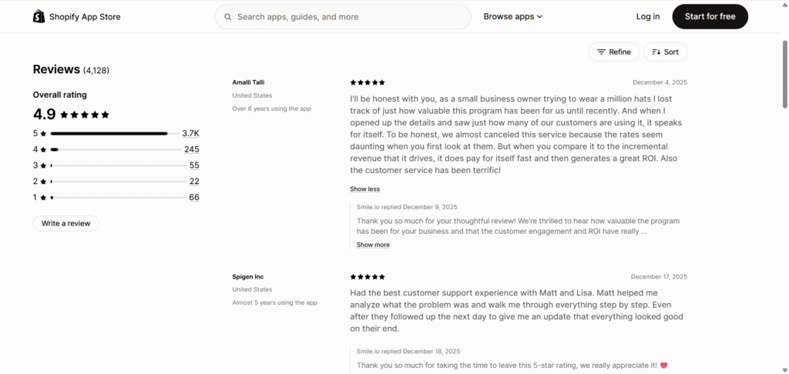
Task: Click the Write a review button
Action: [65, 223]
